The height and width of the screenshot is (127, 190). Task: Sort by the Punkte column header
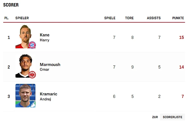point(178,18)
